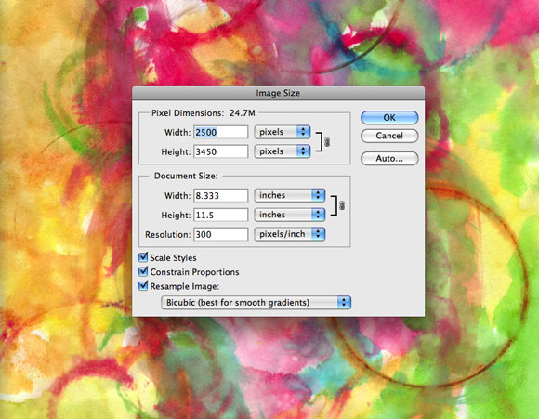Open document Width inches dropdown

[289, 195]
